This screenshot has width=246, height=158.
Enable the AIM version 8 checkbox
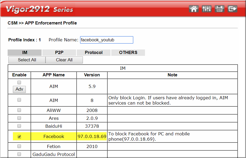pos(19,100)
